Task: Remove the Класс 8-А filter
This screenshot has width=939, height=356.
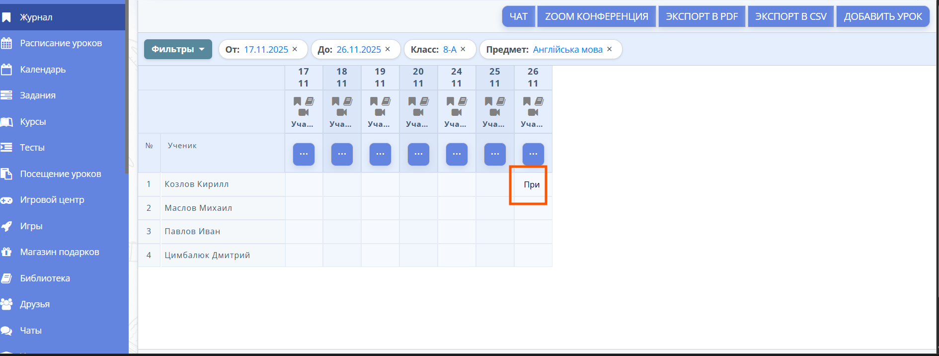Action: tap(463, 49)
